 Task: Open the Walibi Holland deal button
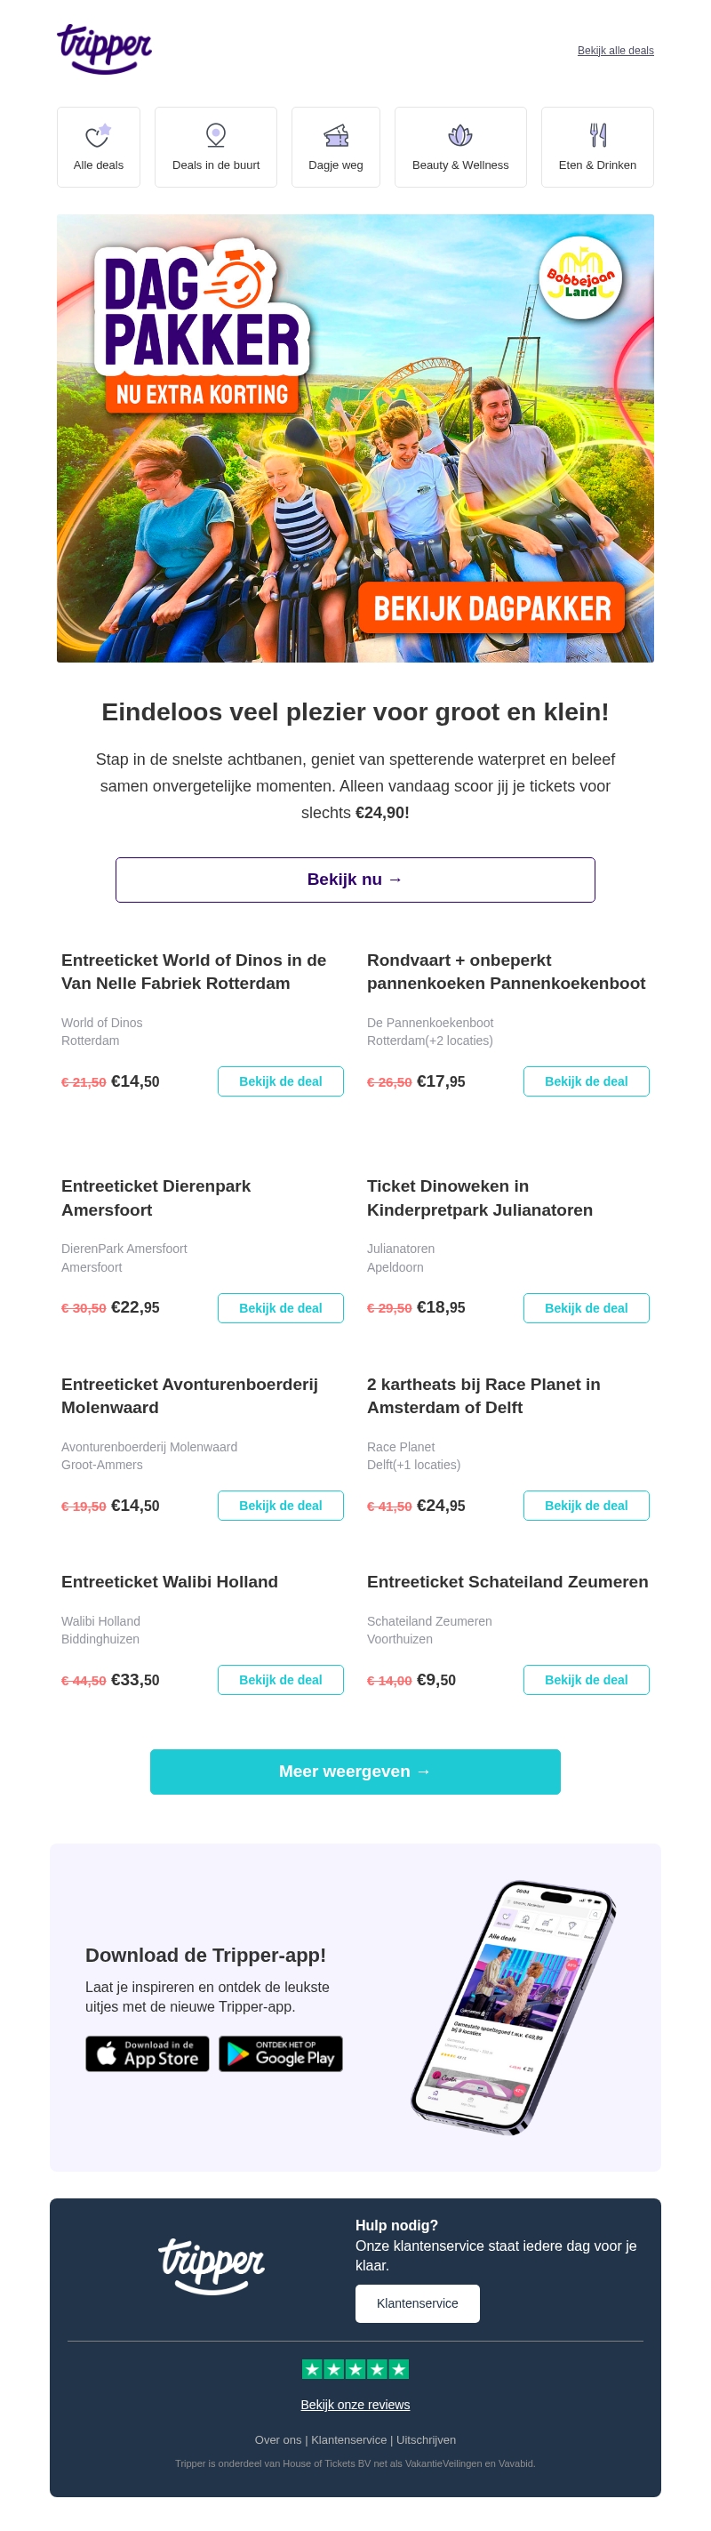[x=281, y=1680]
